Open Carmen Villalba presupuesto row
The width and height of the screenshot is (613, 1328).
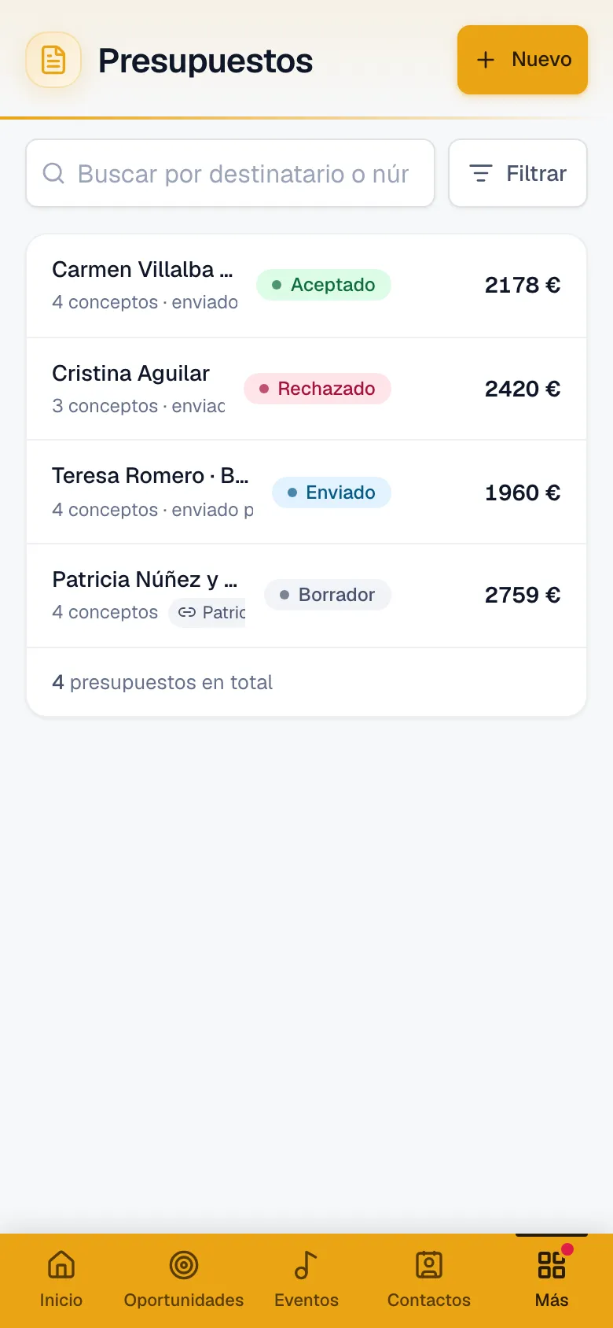(x=306, y=286)
